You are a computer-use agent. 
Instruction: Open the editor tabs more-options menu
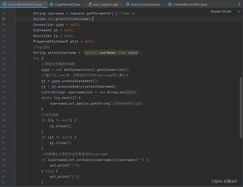239,4
